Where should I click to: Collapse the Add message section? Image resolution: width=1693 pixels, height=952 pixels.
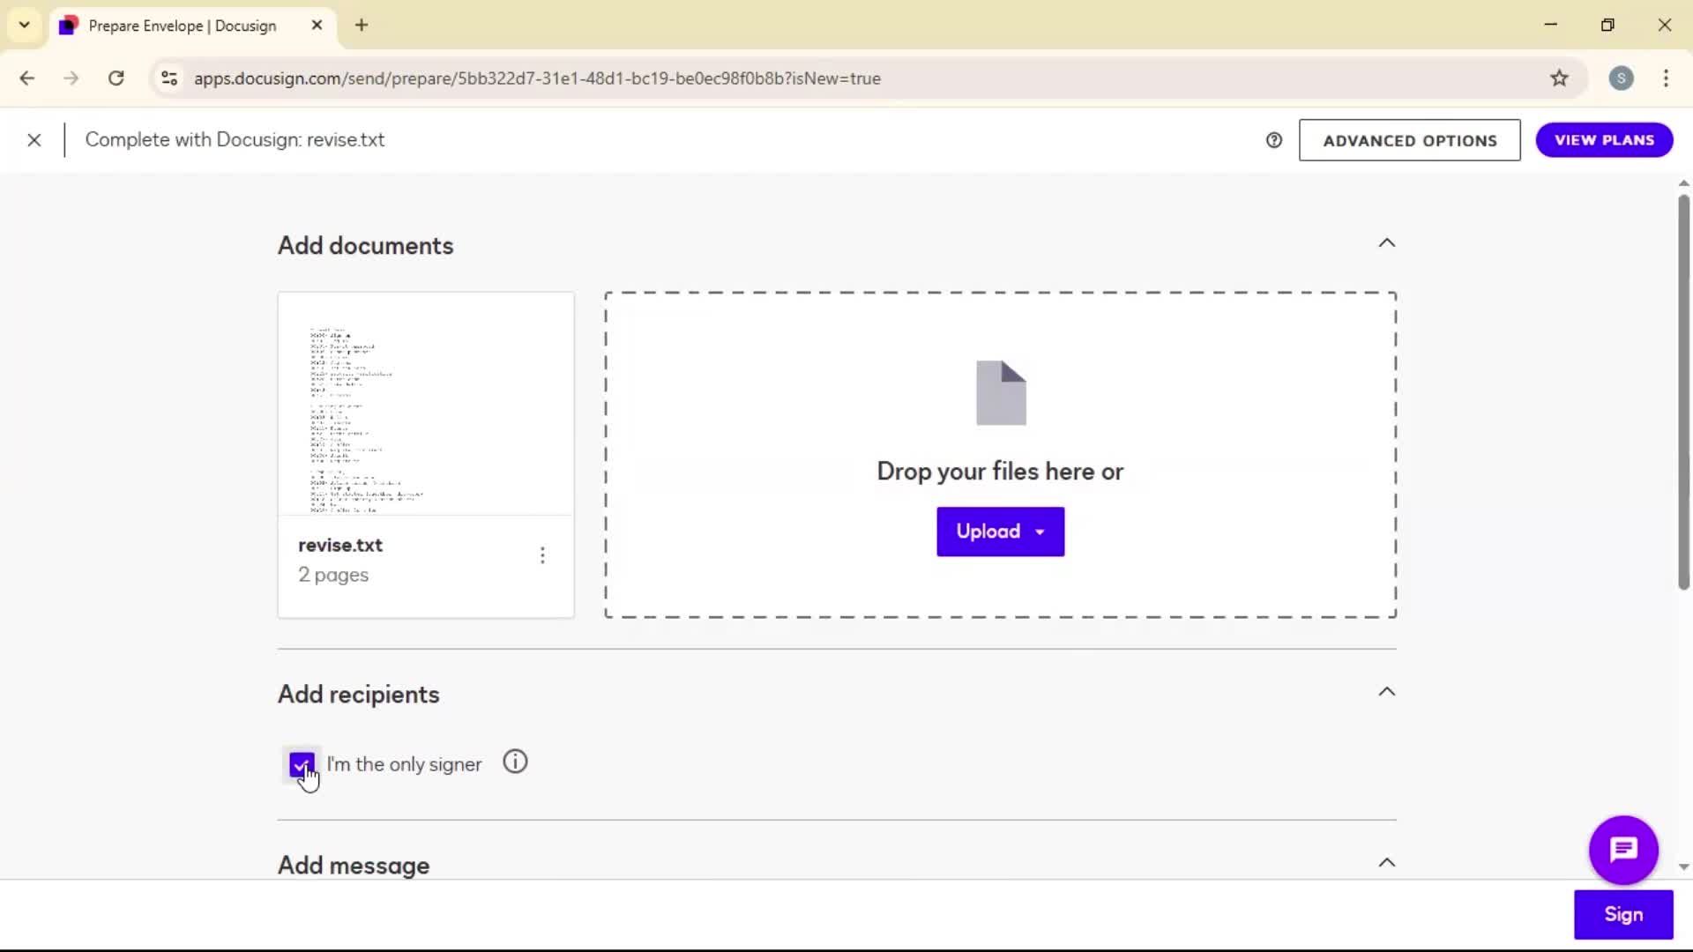[x=1386, y=863]
